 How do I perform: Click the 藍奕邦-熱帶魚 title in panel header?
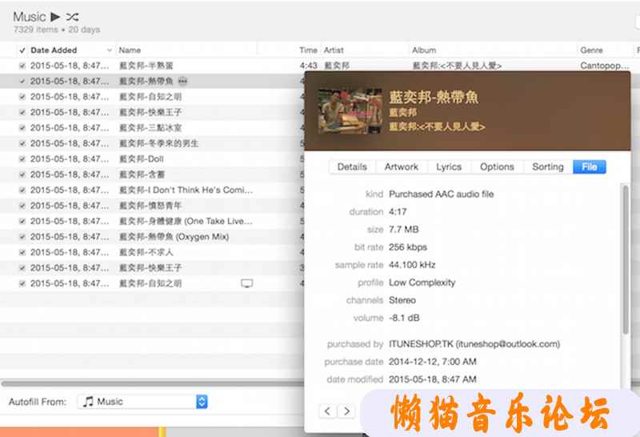(x=434, y=97)
